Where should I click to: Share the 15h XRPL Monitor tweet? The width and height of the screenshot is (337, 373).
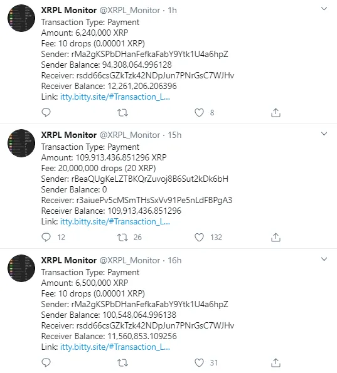point(275,237)
